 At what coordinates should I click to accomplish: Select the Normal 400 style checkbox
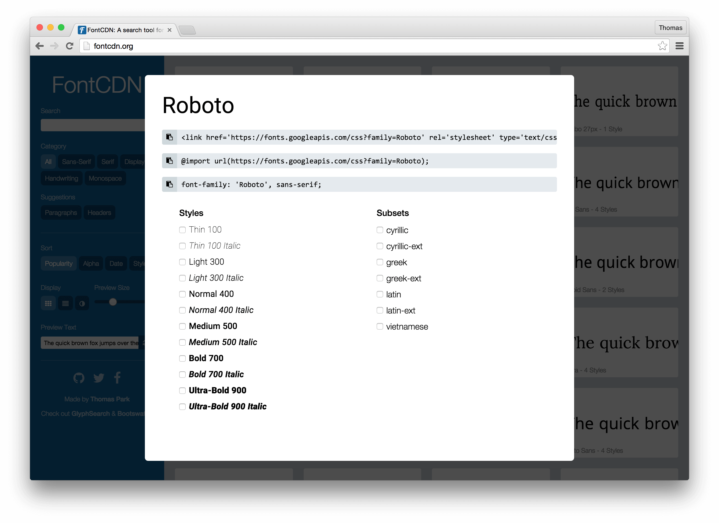pos(182,294)
